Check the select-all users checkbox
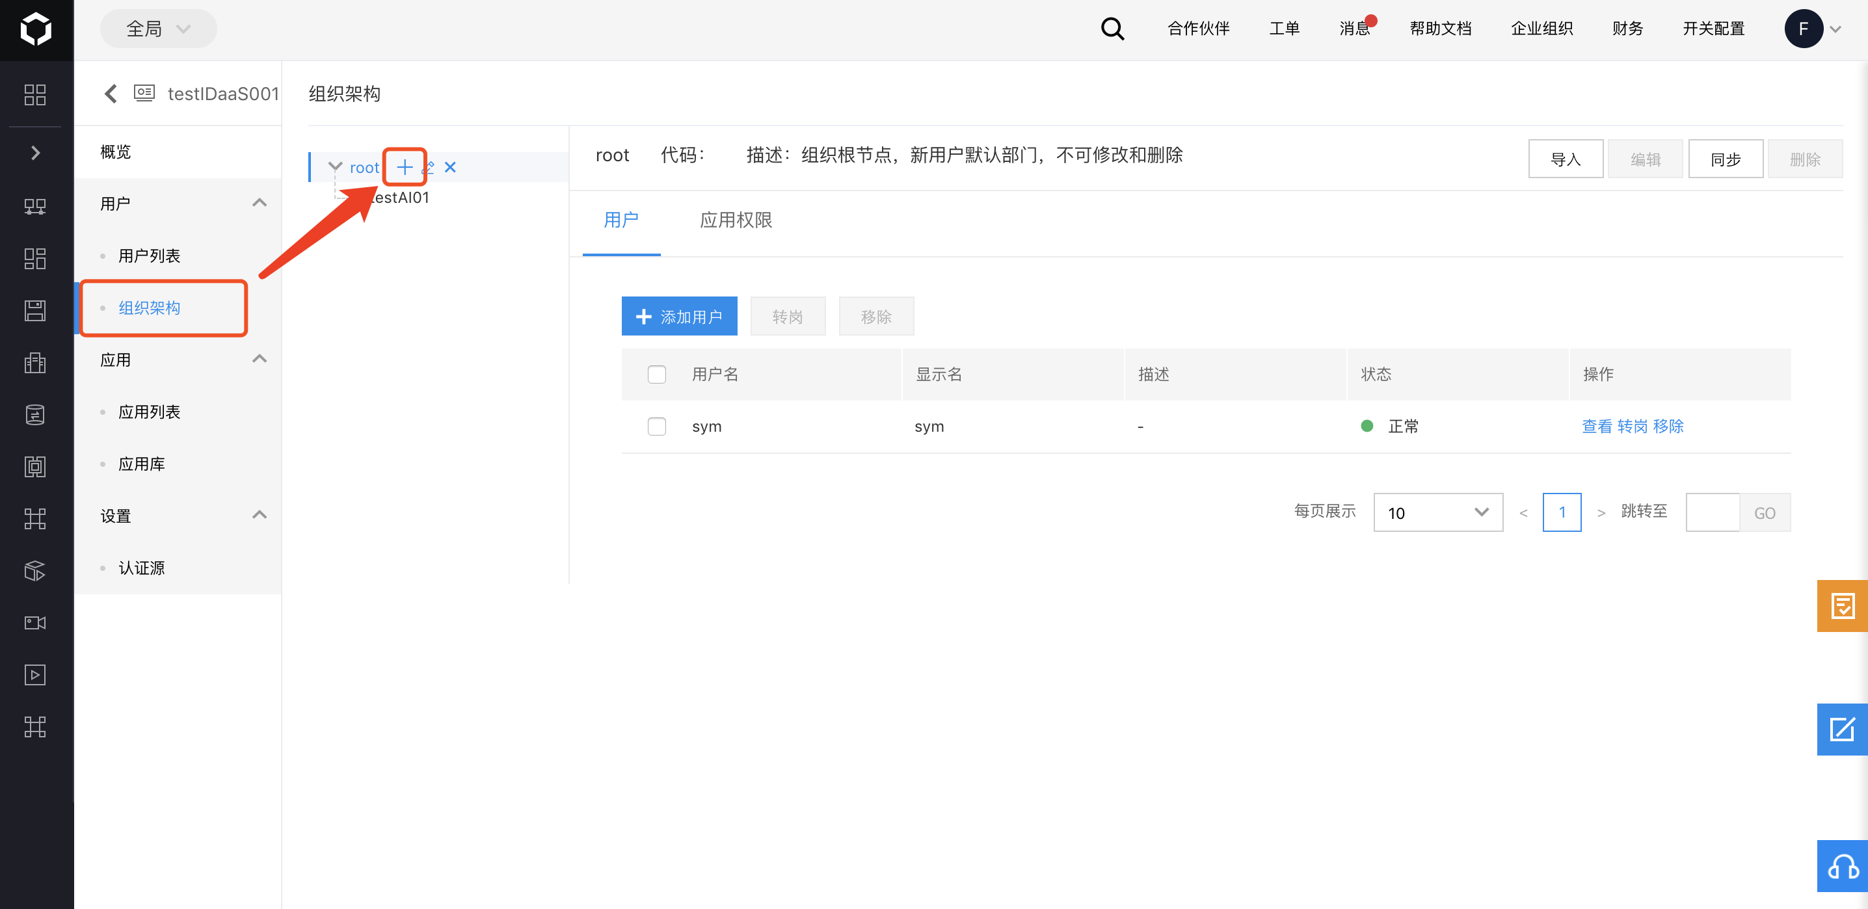The width and height of the screenshot is (1868, 909). click(x=656, y=374)
